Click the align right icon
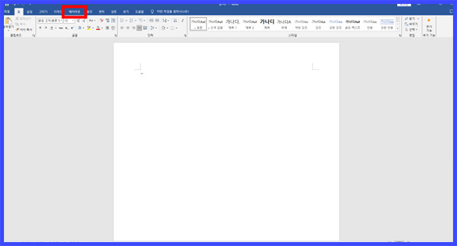Screen dimensions: 457x246 tap(133, 28)
